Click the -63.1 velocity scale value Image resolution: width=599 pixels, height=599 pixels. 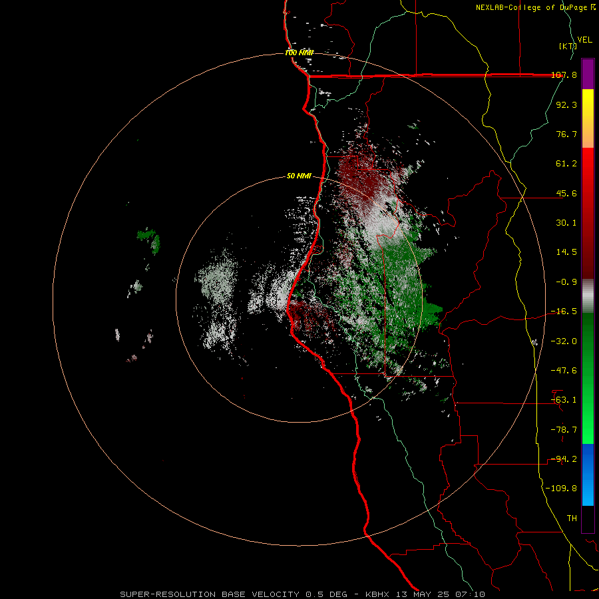click(564, 400)
